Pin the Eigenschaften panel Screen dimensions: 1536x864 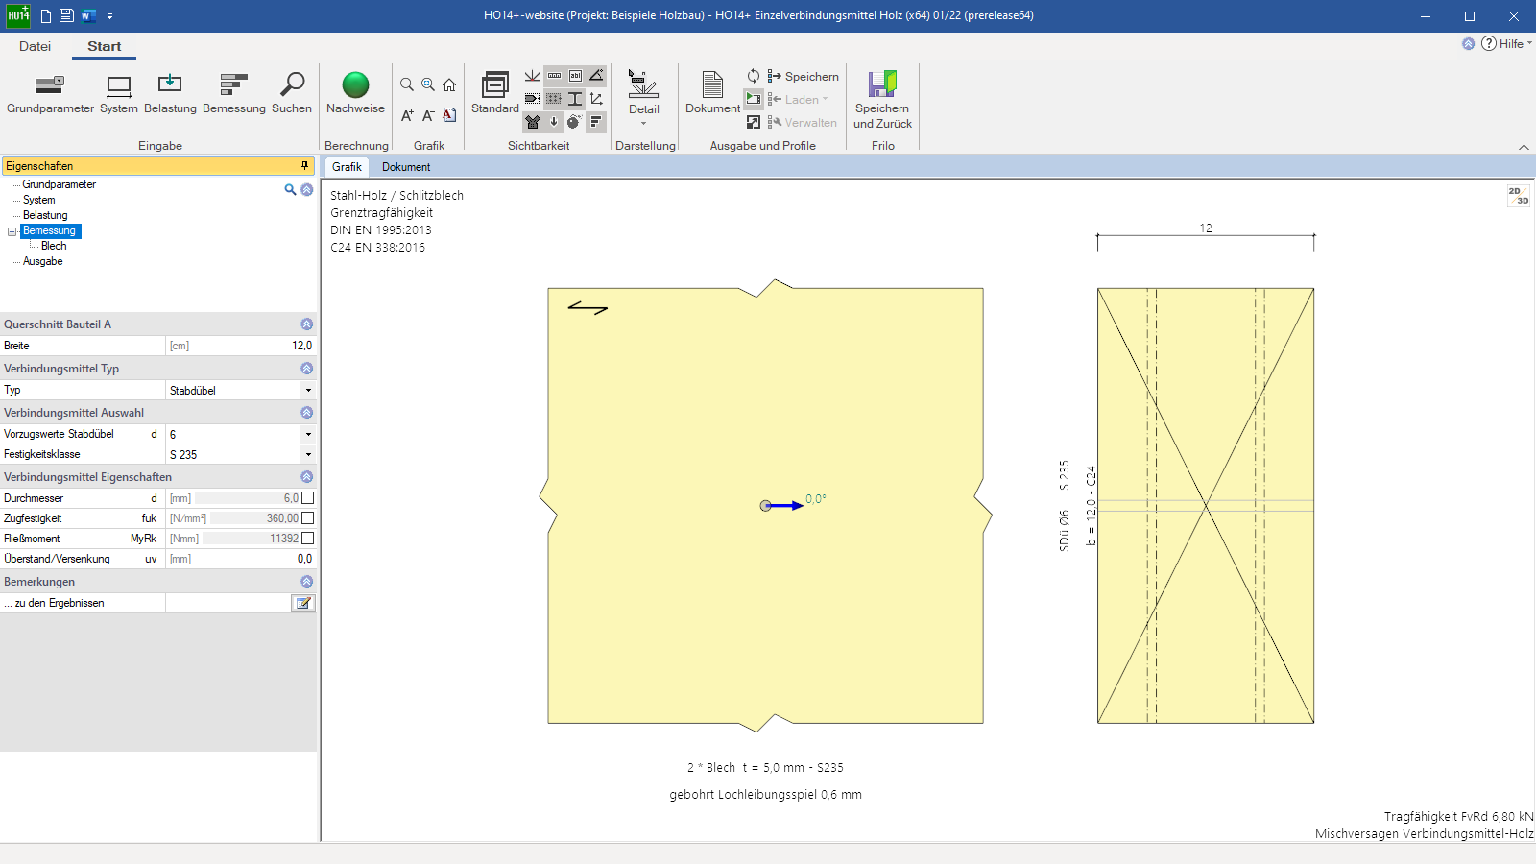tap(305, 166)
